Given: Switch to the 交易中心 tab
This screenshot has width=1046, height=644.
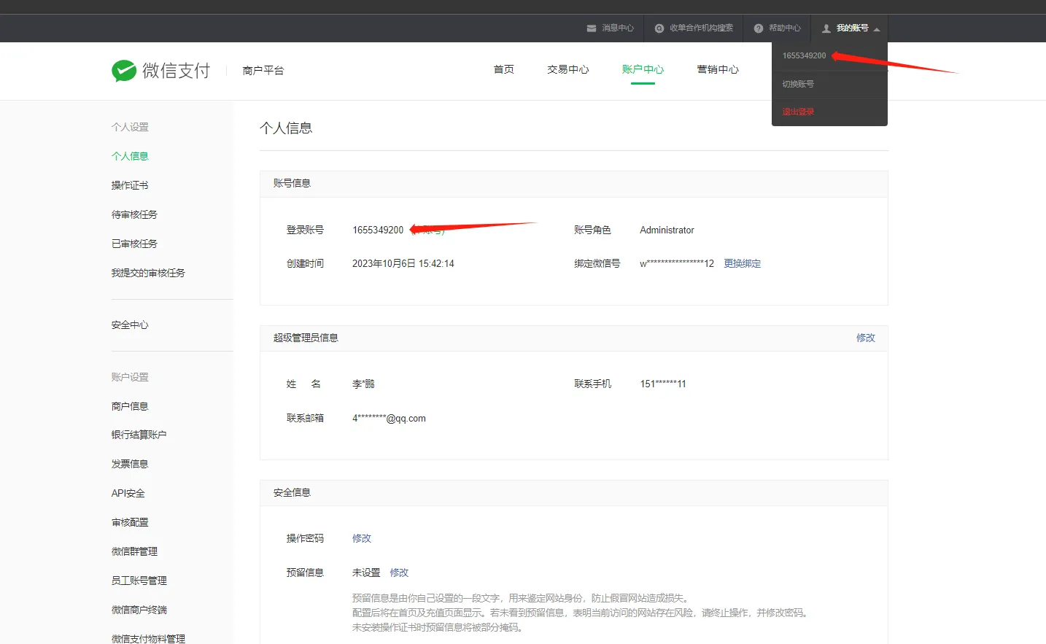Looking at the screenshot, I should [x=567, y=69].
